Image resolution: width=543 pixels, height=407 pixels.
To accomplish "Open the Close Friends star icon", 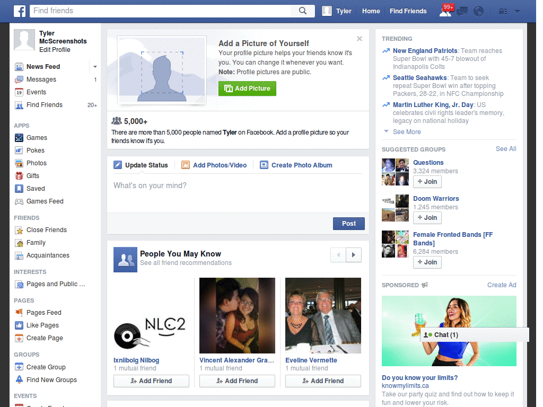I will point(19,230).
